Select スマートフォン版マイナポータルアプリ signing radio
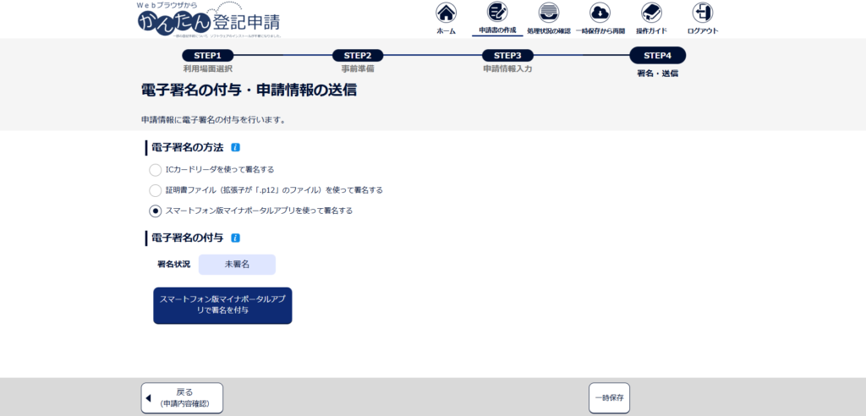This screenshot has width=866, height=416. (156, 211)
